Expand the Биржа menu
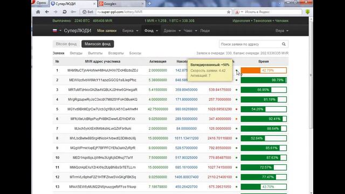This screenshot has width=345, height=194. click(x=130, y=31)
